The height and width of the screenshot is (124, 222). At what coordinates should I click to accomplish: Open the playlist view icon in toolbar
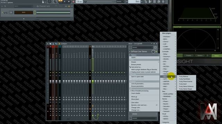click(146, 2)
